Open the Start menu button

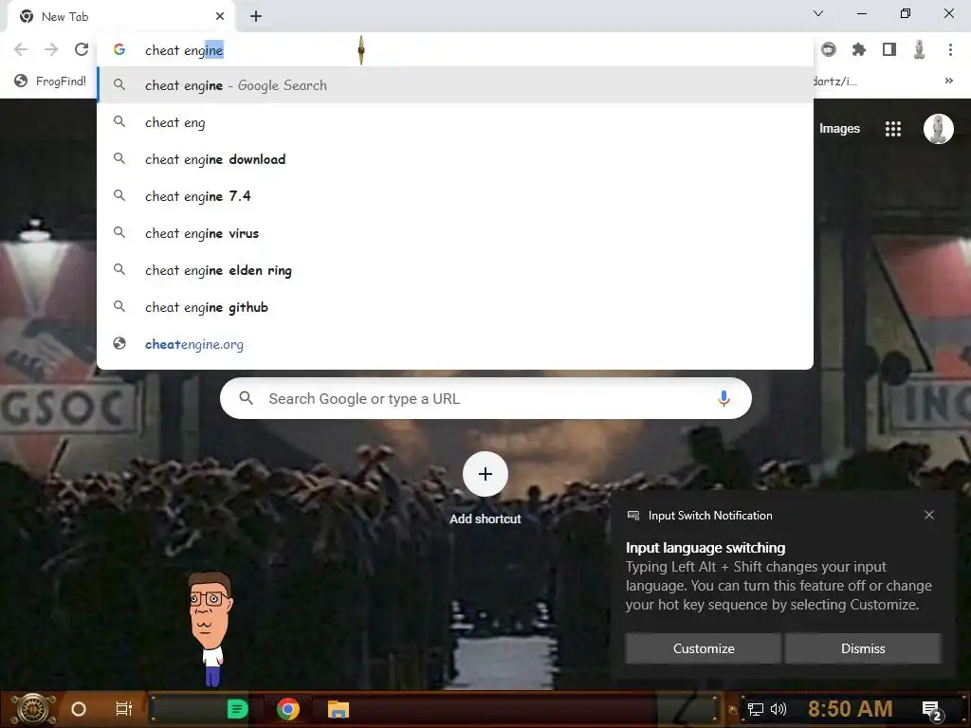[x=33, y=709]
